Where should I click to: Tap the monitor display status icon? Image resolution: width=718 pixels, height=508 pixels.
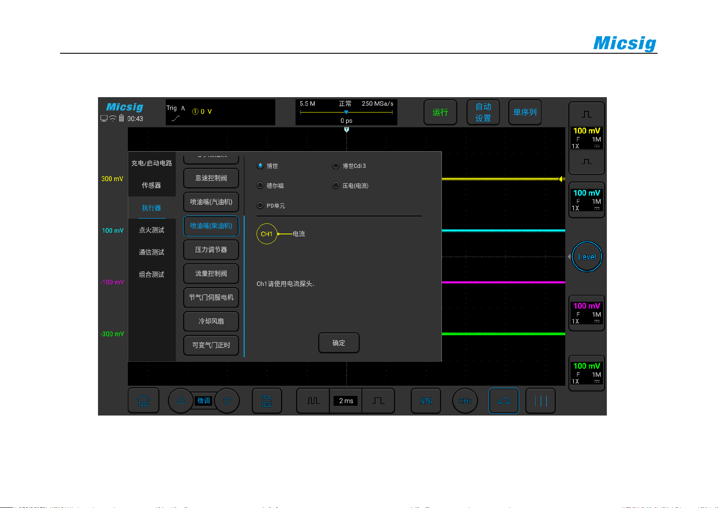[104, 118]
